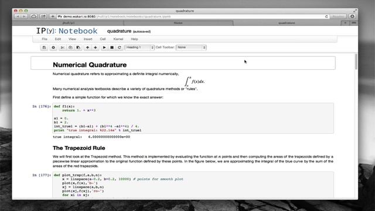Click Safari's Share icon

pos(43,16)
